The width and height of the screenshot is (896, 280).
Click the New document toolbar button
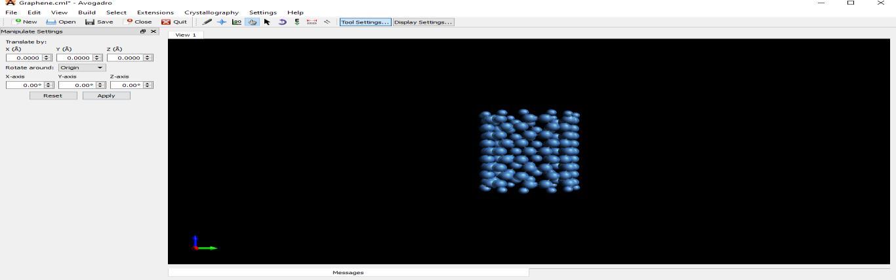click(26, 22)
